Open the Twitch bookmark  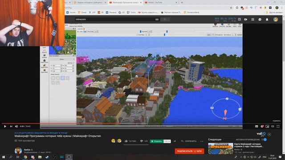pos(131,12)
